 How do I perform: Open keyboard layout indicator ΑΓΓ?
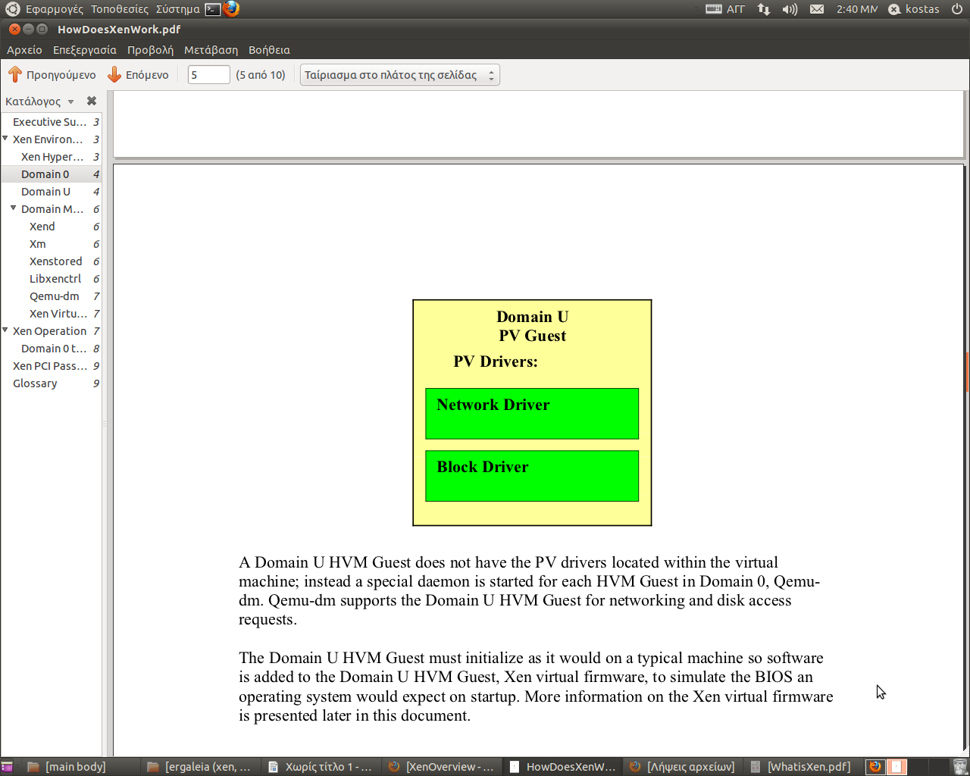click(x=725, y=9)
